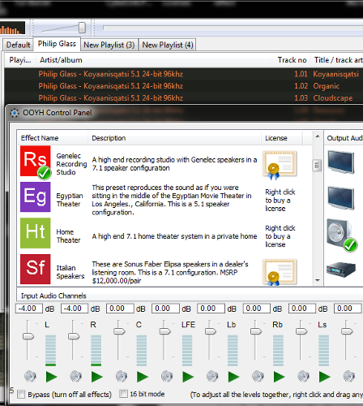363x406 pixels.
Task: Choose the first monitor output audio device
Action: click(341, 162)
